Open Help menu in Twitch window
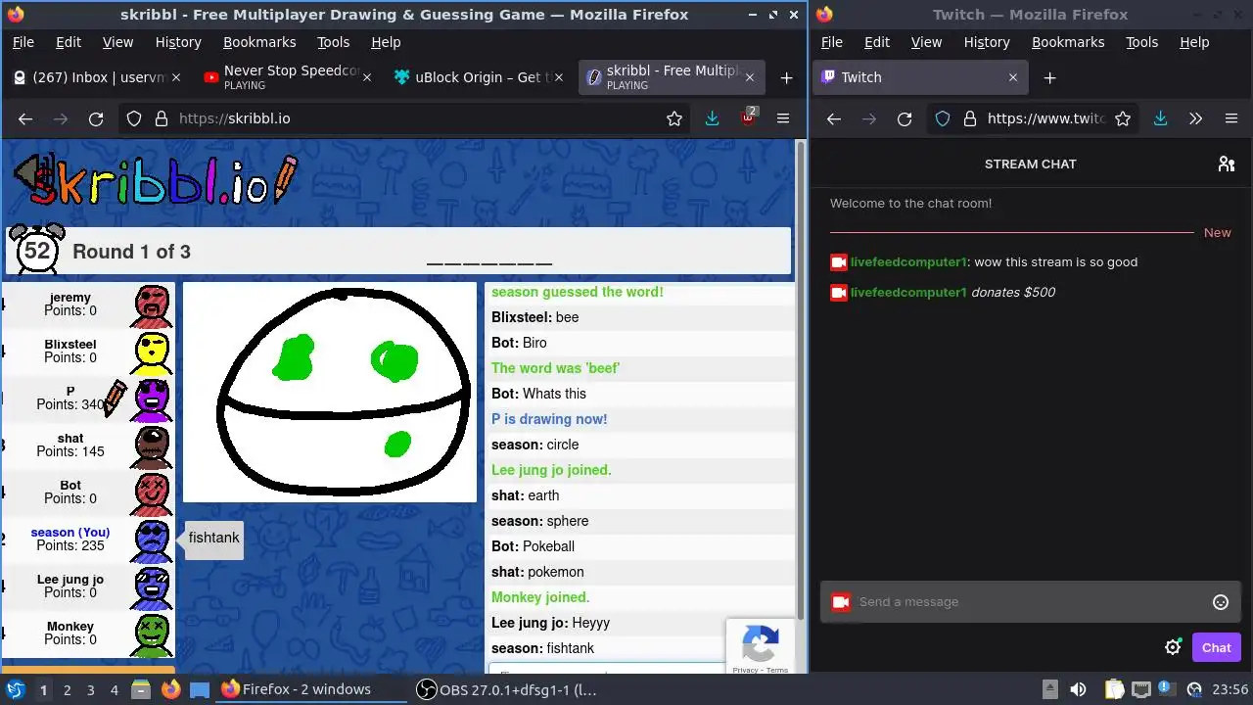The image size is (1253, 705). pyautogui.click(x=1194, y=42)
